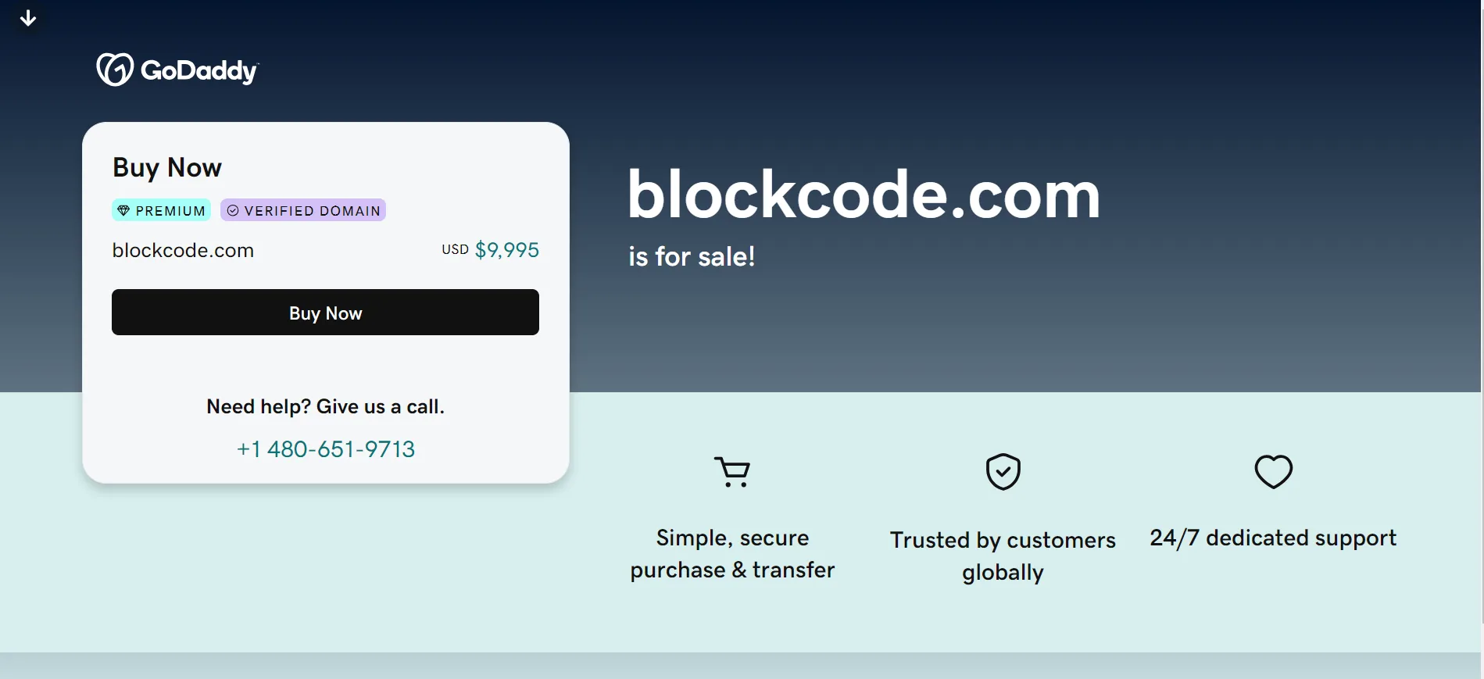Call the +1 480-651-9713 phone link
Screen dimensions: 1484x679
click(326, 449)
